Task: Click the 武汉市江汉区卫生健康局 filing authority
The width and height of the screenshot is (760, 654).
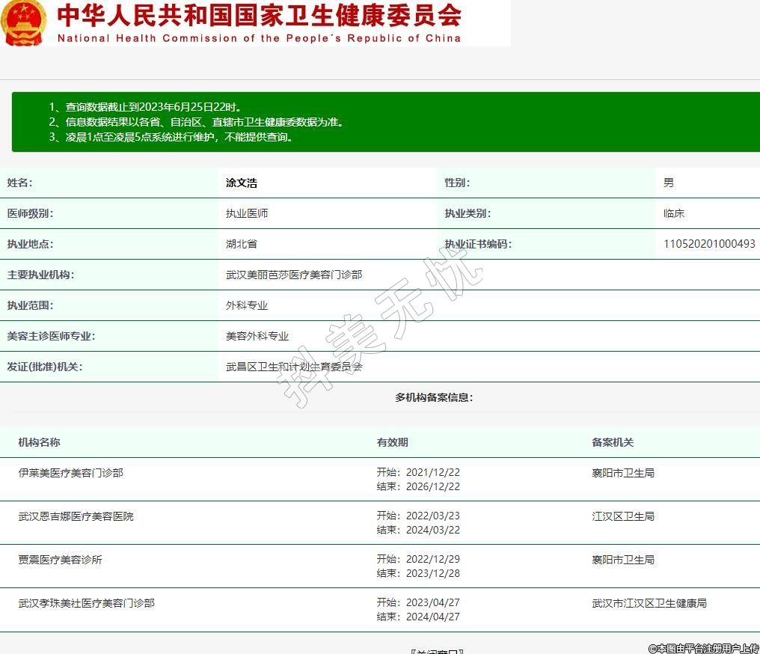Action: tap(649, 603)
